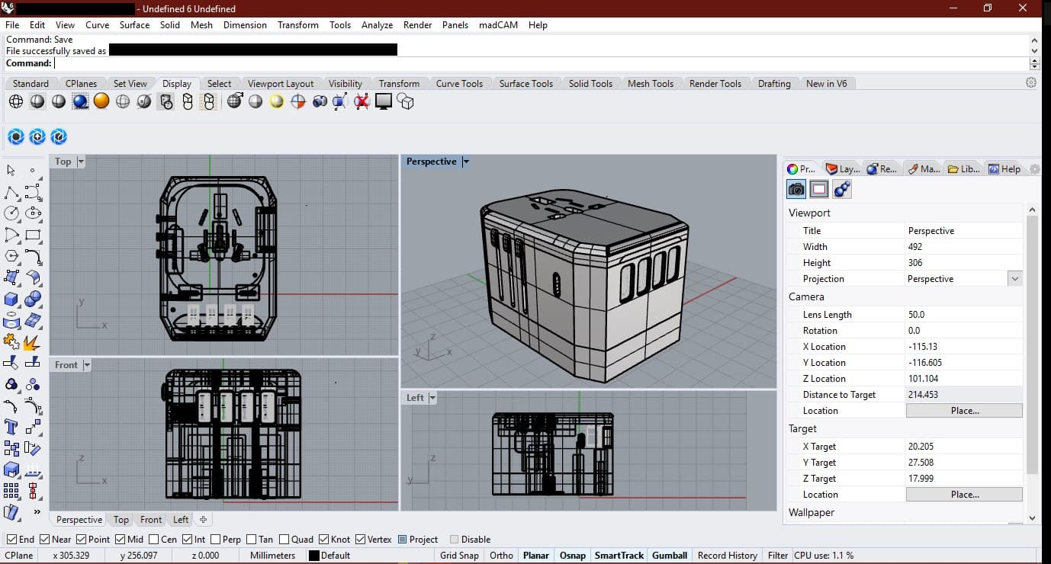The image size is (1051, 564).
Task: Open the Projection dropdown in Viewport properties
Action: point(1014,279)
